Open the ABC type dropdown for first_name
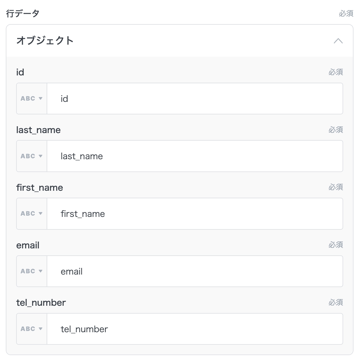The image size is (359, 360). (31, 214)
